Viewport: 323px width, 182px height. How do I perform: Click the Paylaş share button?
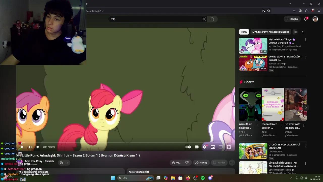[201, 163]
